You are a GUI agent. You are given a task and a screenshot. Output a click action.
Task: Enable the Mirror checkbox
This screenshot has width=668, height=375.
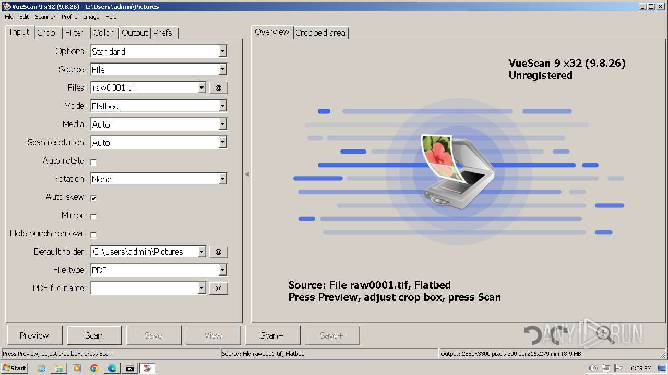click(94, 216)
